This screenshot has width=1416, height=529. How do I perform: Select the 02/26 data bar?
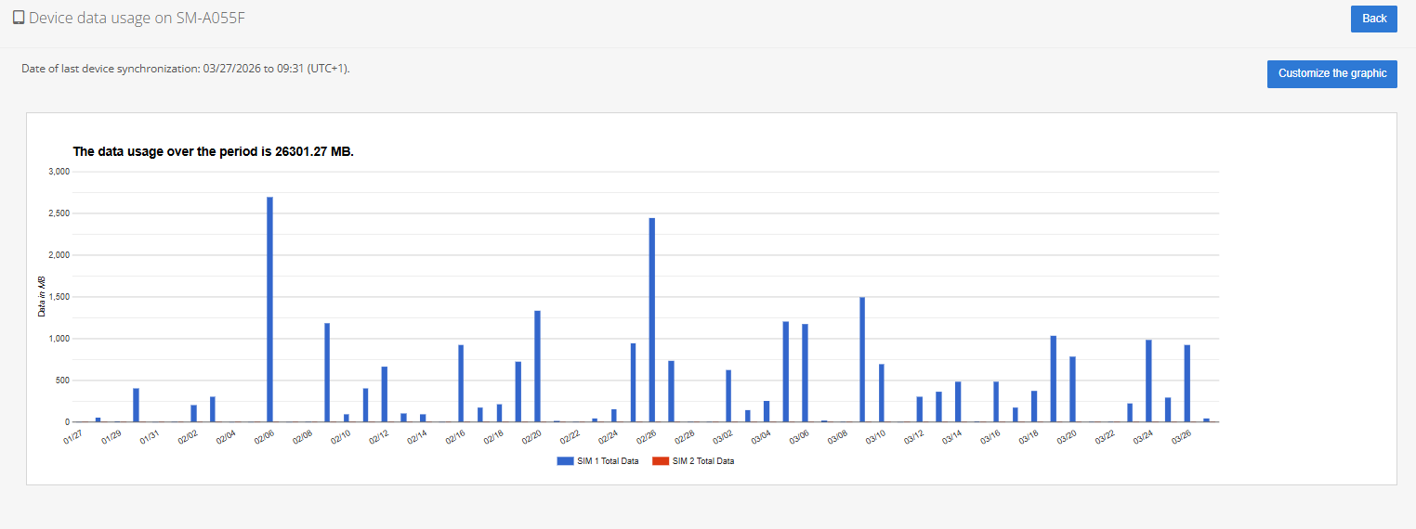652,320
